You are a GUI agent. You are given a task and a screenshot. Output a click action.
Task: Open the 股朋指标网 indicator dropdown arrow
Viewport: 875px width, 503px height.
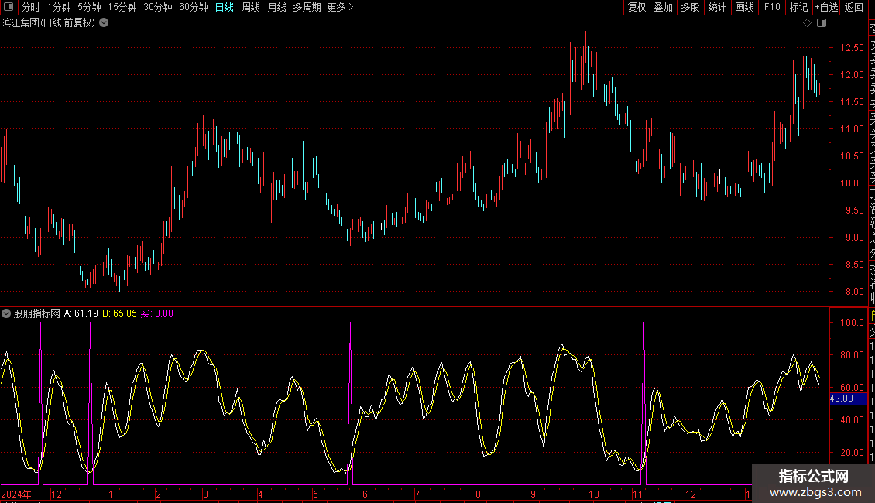[6, 313]
